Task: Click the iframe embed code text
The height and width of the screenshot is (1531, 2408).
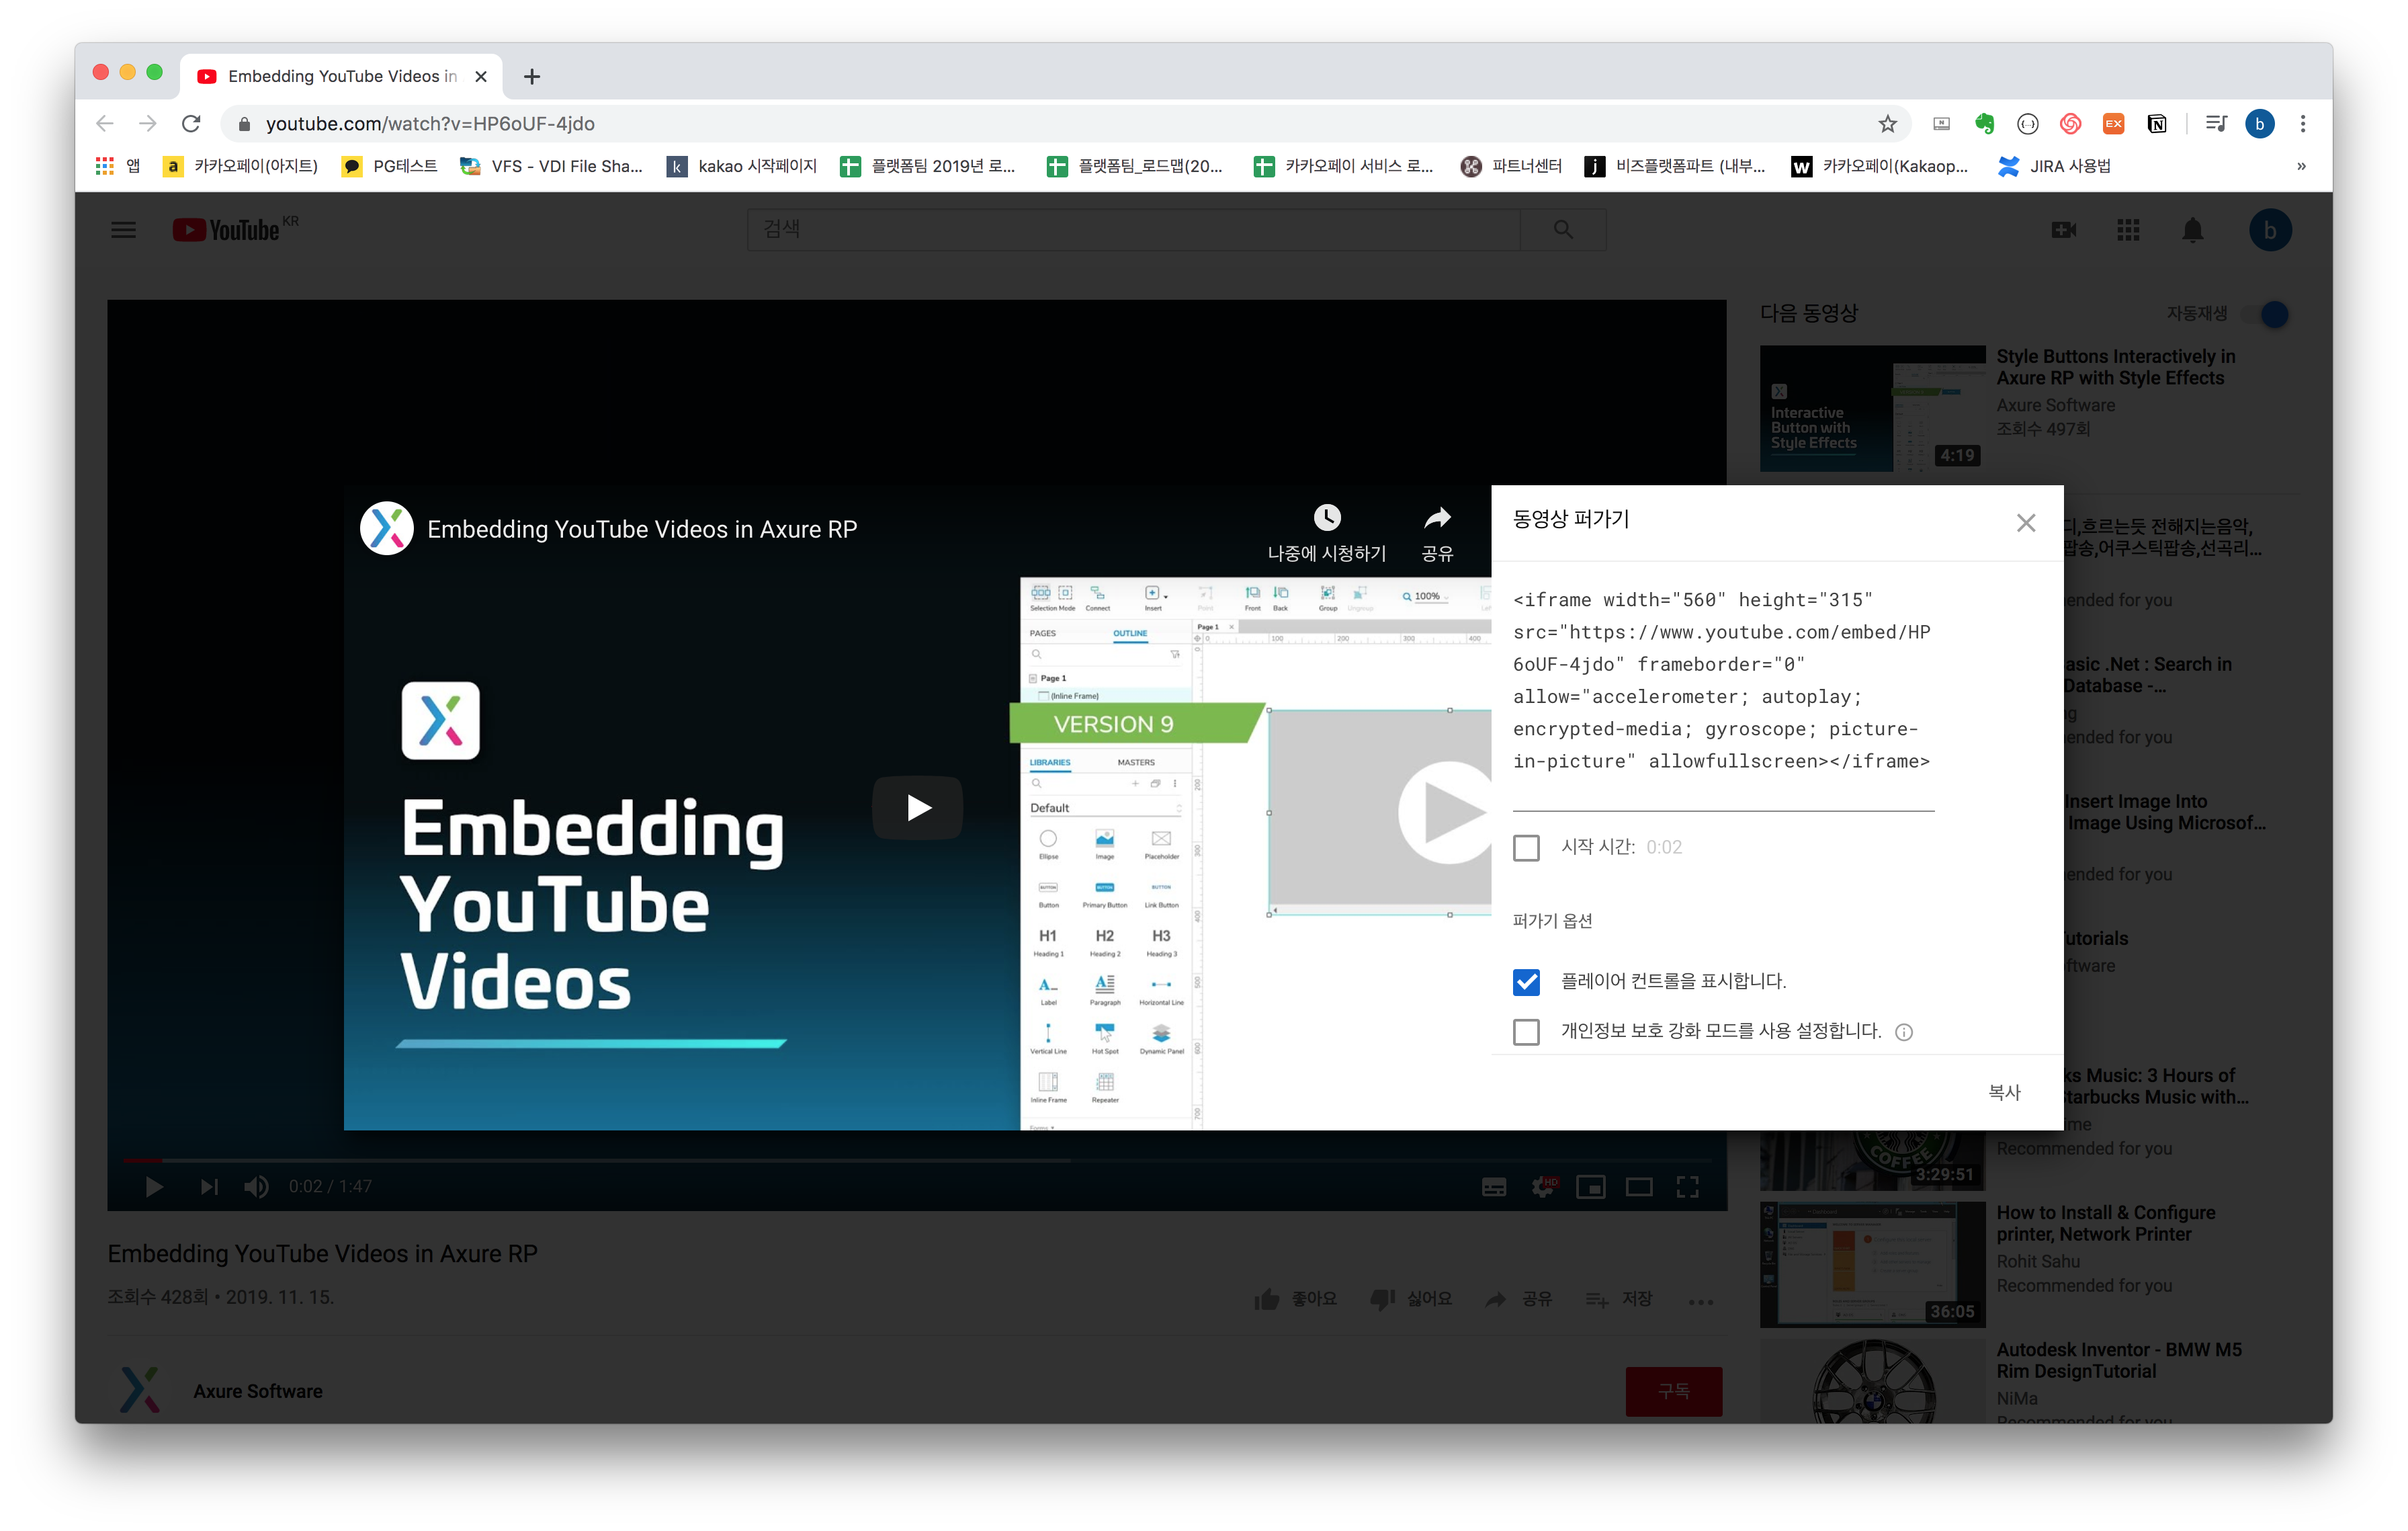Action: click(1722, 681)
